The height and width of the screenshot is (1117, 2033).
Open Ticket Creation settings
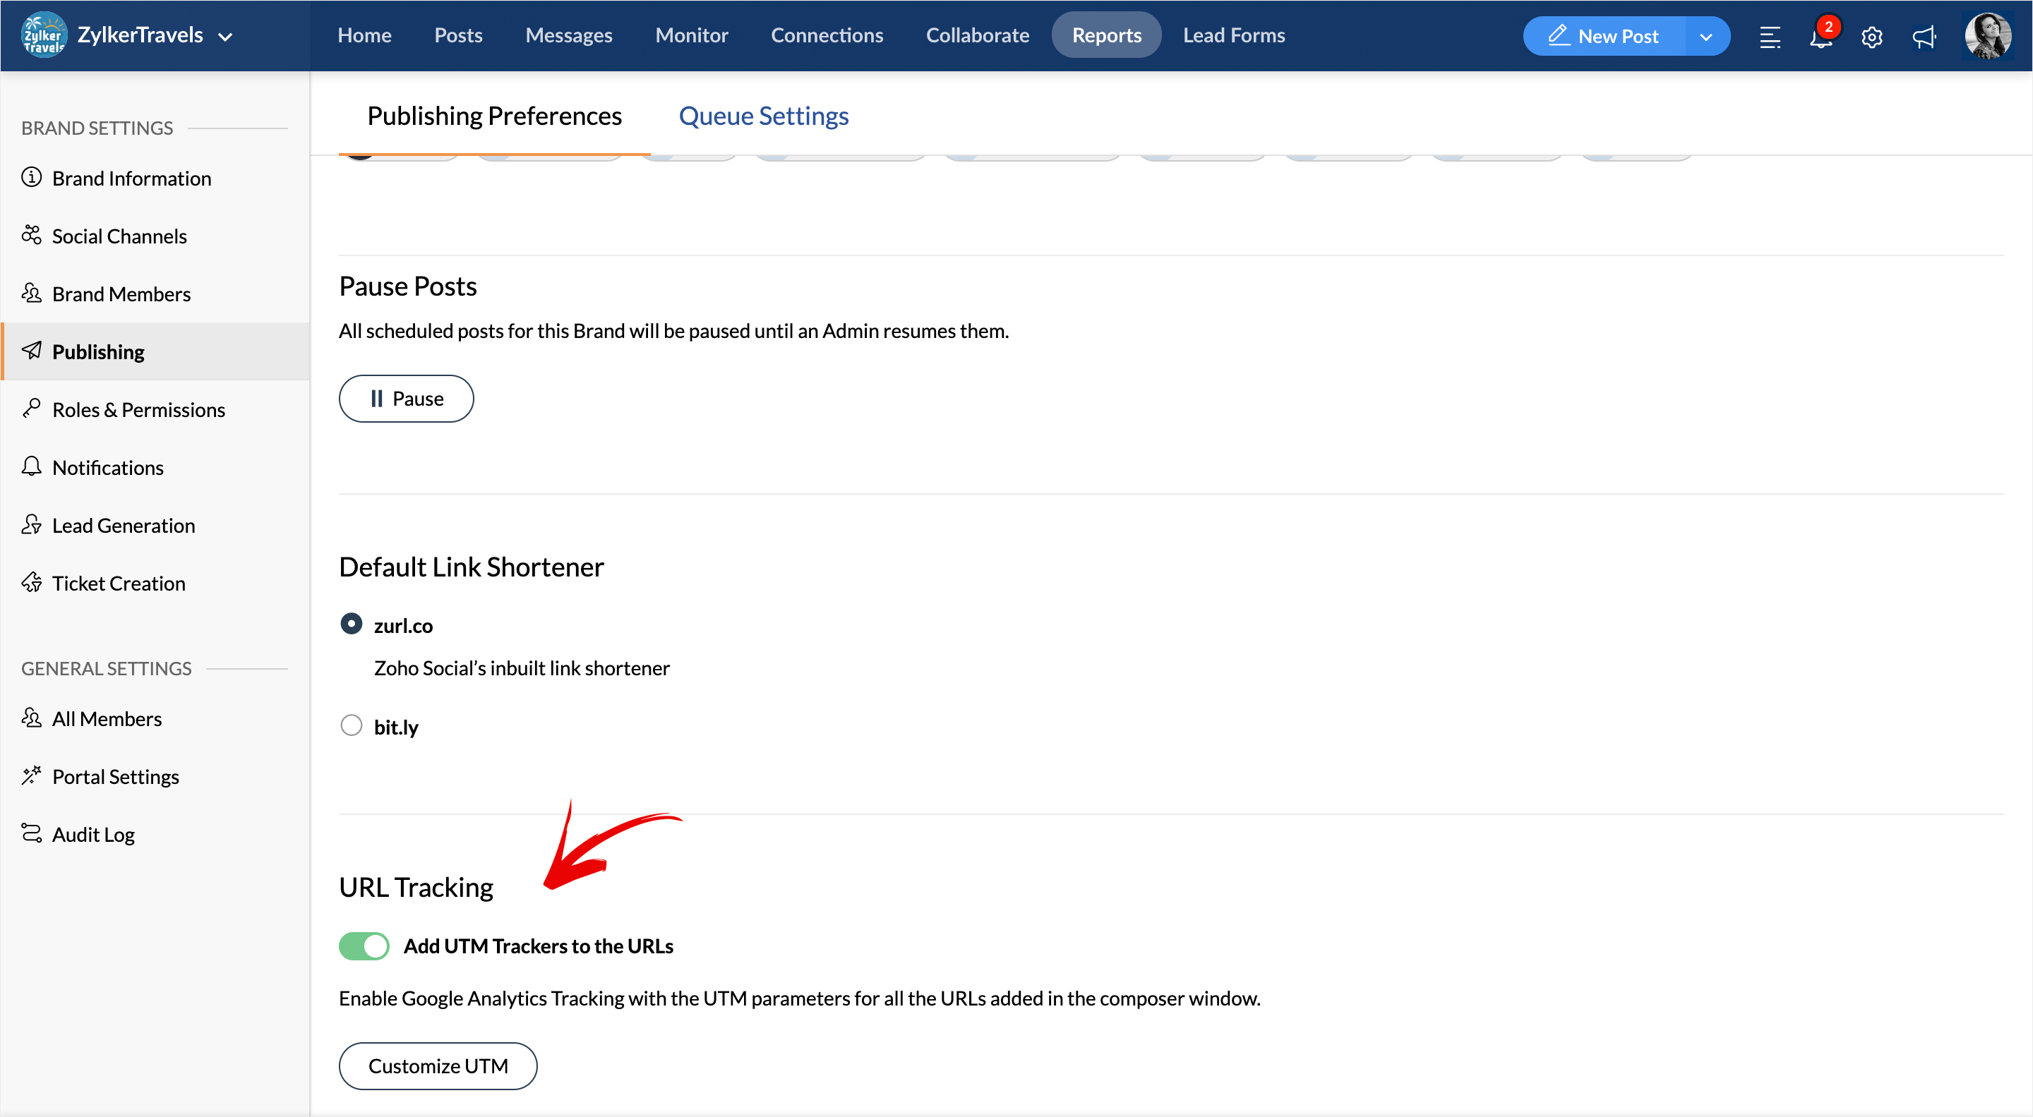tap(119, 583)
